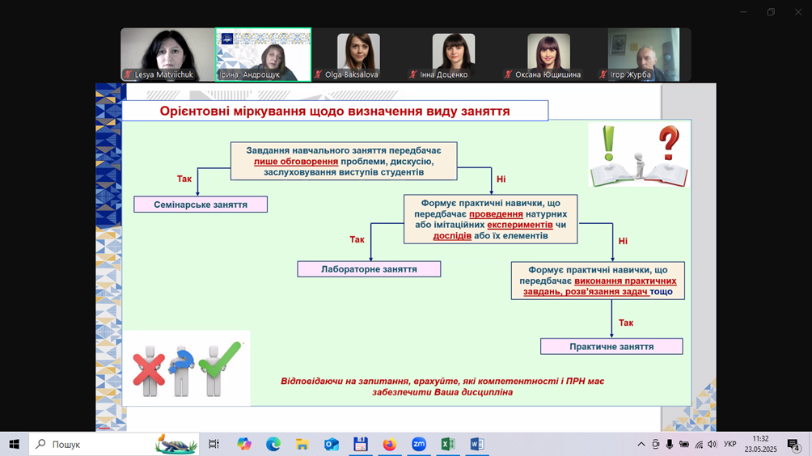This screenshot has width=812, height=456.
Task: Click 'Так' label above Семінарське заняття
Action: point(184,179)
